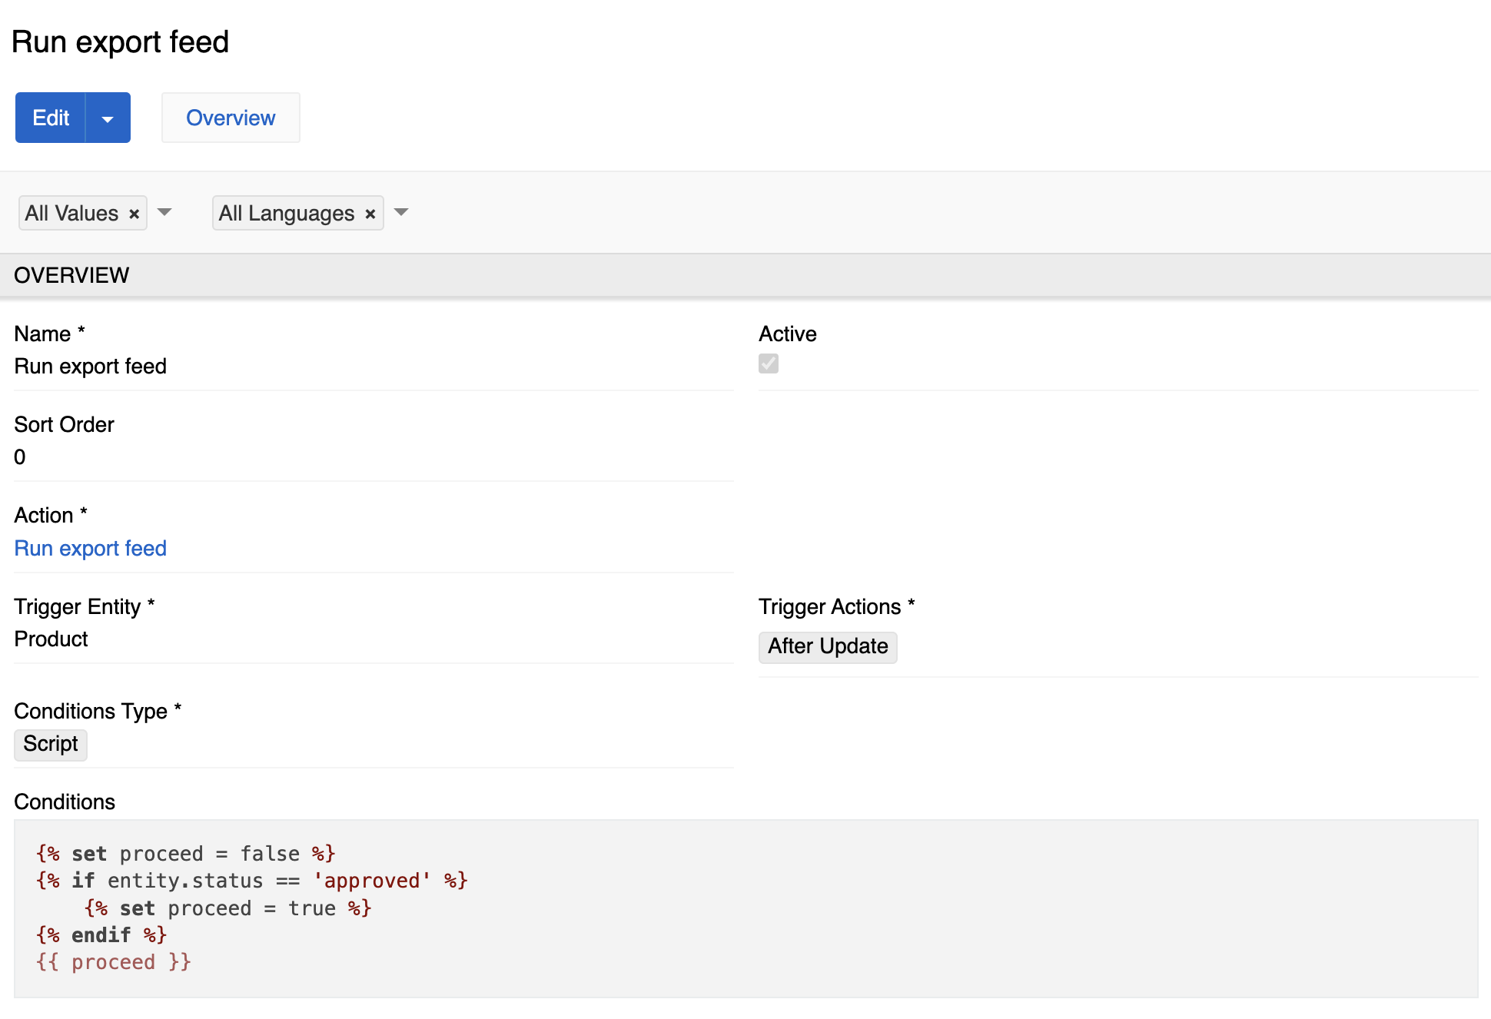The height and width of the screenshot is (1019, 1491).
Task: Open the Run export feed action link
Action: (91, 548)
